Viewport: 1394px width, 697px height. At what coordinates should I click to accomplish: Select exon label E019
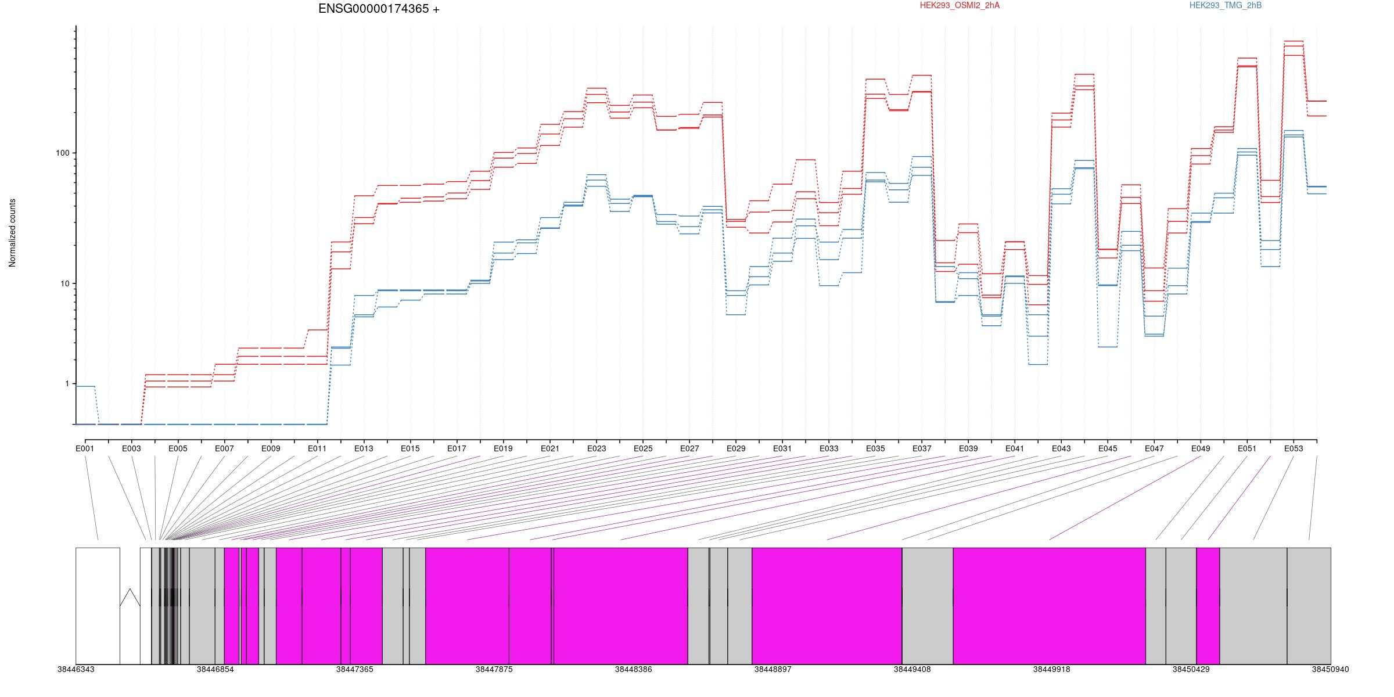(x=503, y=449)
